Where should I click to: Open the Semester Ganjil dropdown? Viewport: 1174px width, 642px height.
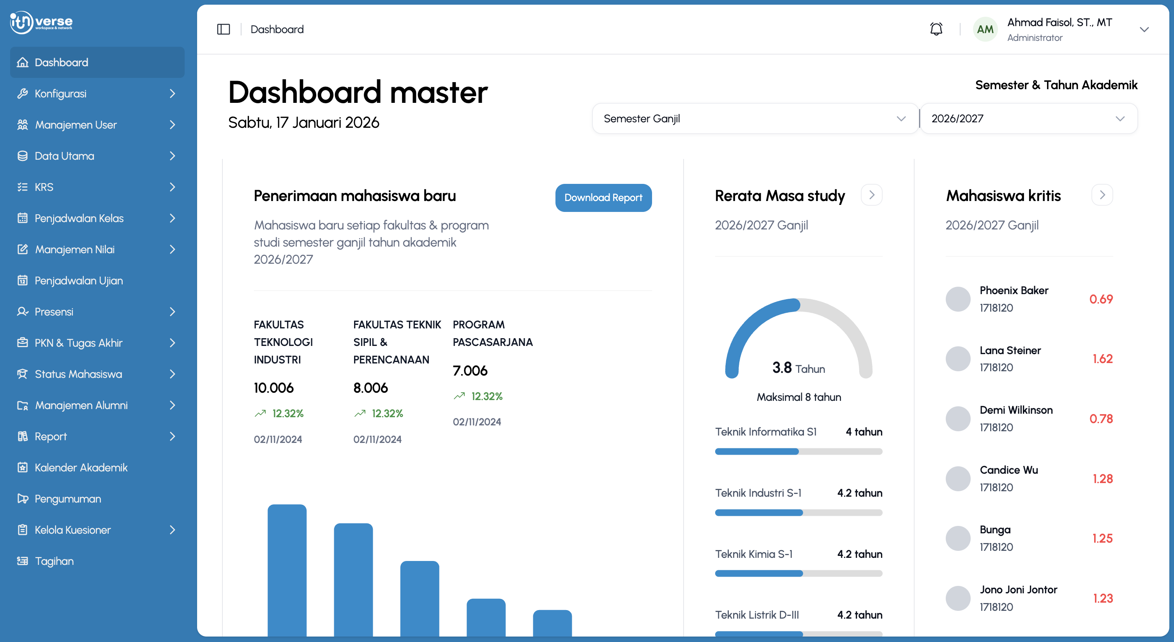(x=755, y=118)
